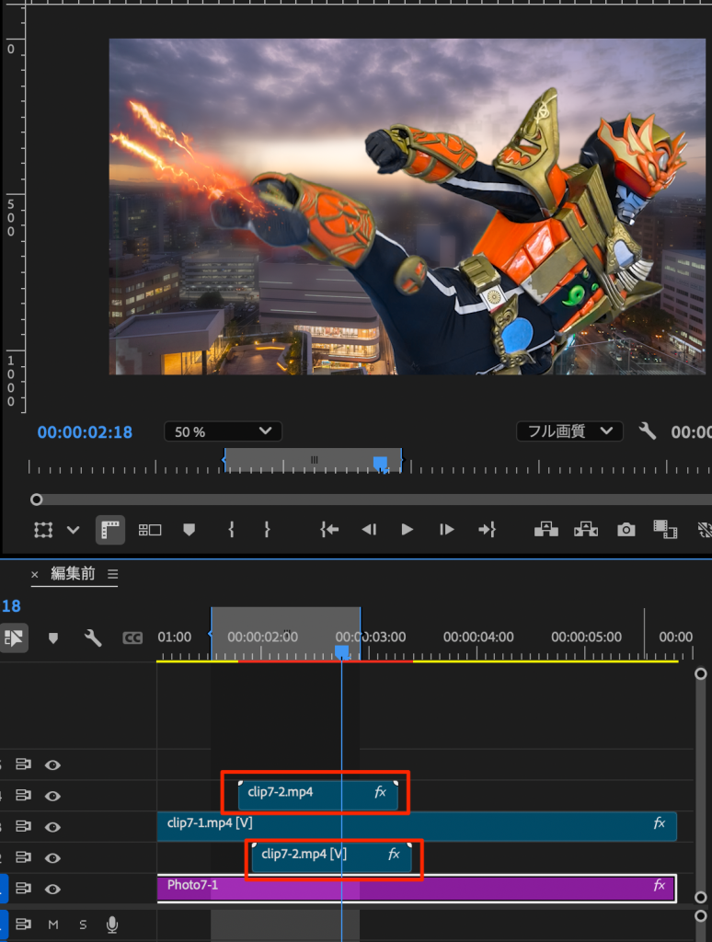The image size is (712, 942).
Task: Open the monitor settings wrench icon
Action: tap(648, 431)
